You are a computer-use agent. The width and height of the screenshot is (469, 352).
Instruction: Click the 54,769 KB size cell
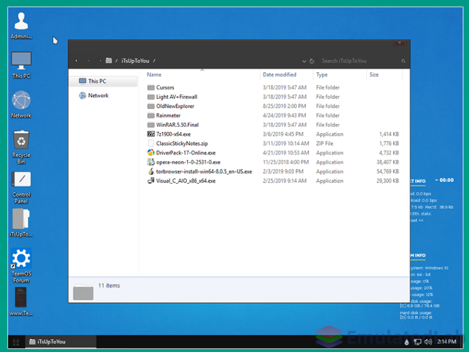click(x=387, y=171)
